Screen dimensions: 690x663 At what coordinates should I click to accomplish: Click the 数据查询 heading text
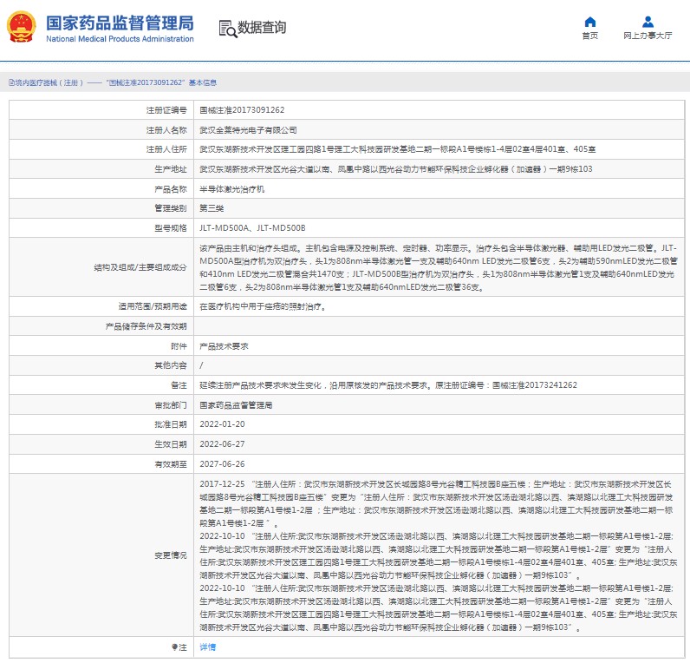262,27
